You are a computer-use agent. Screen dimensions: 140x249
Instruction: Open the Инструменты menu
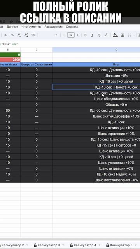[31, 27]
